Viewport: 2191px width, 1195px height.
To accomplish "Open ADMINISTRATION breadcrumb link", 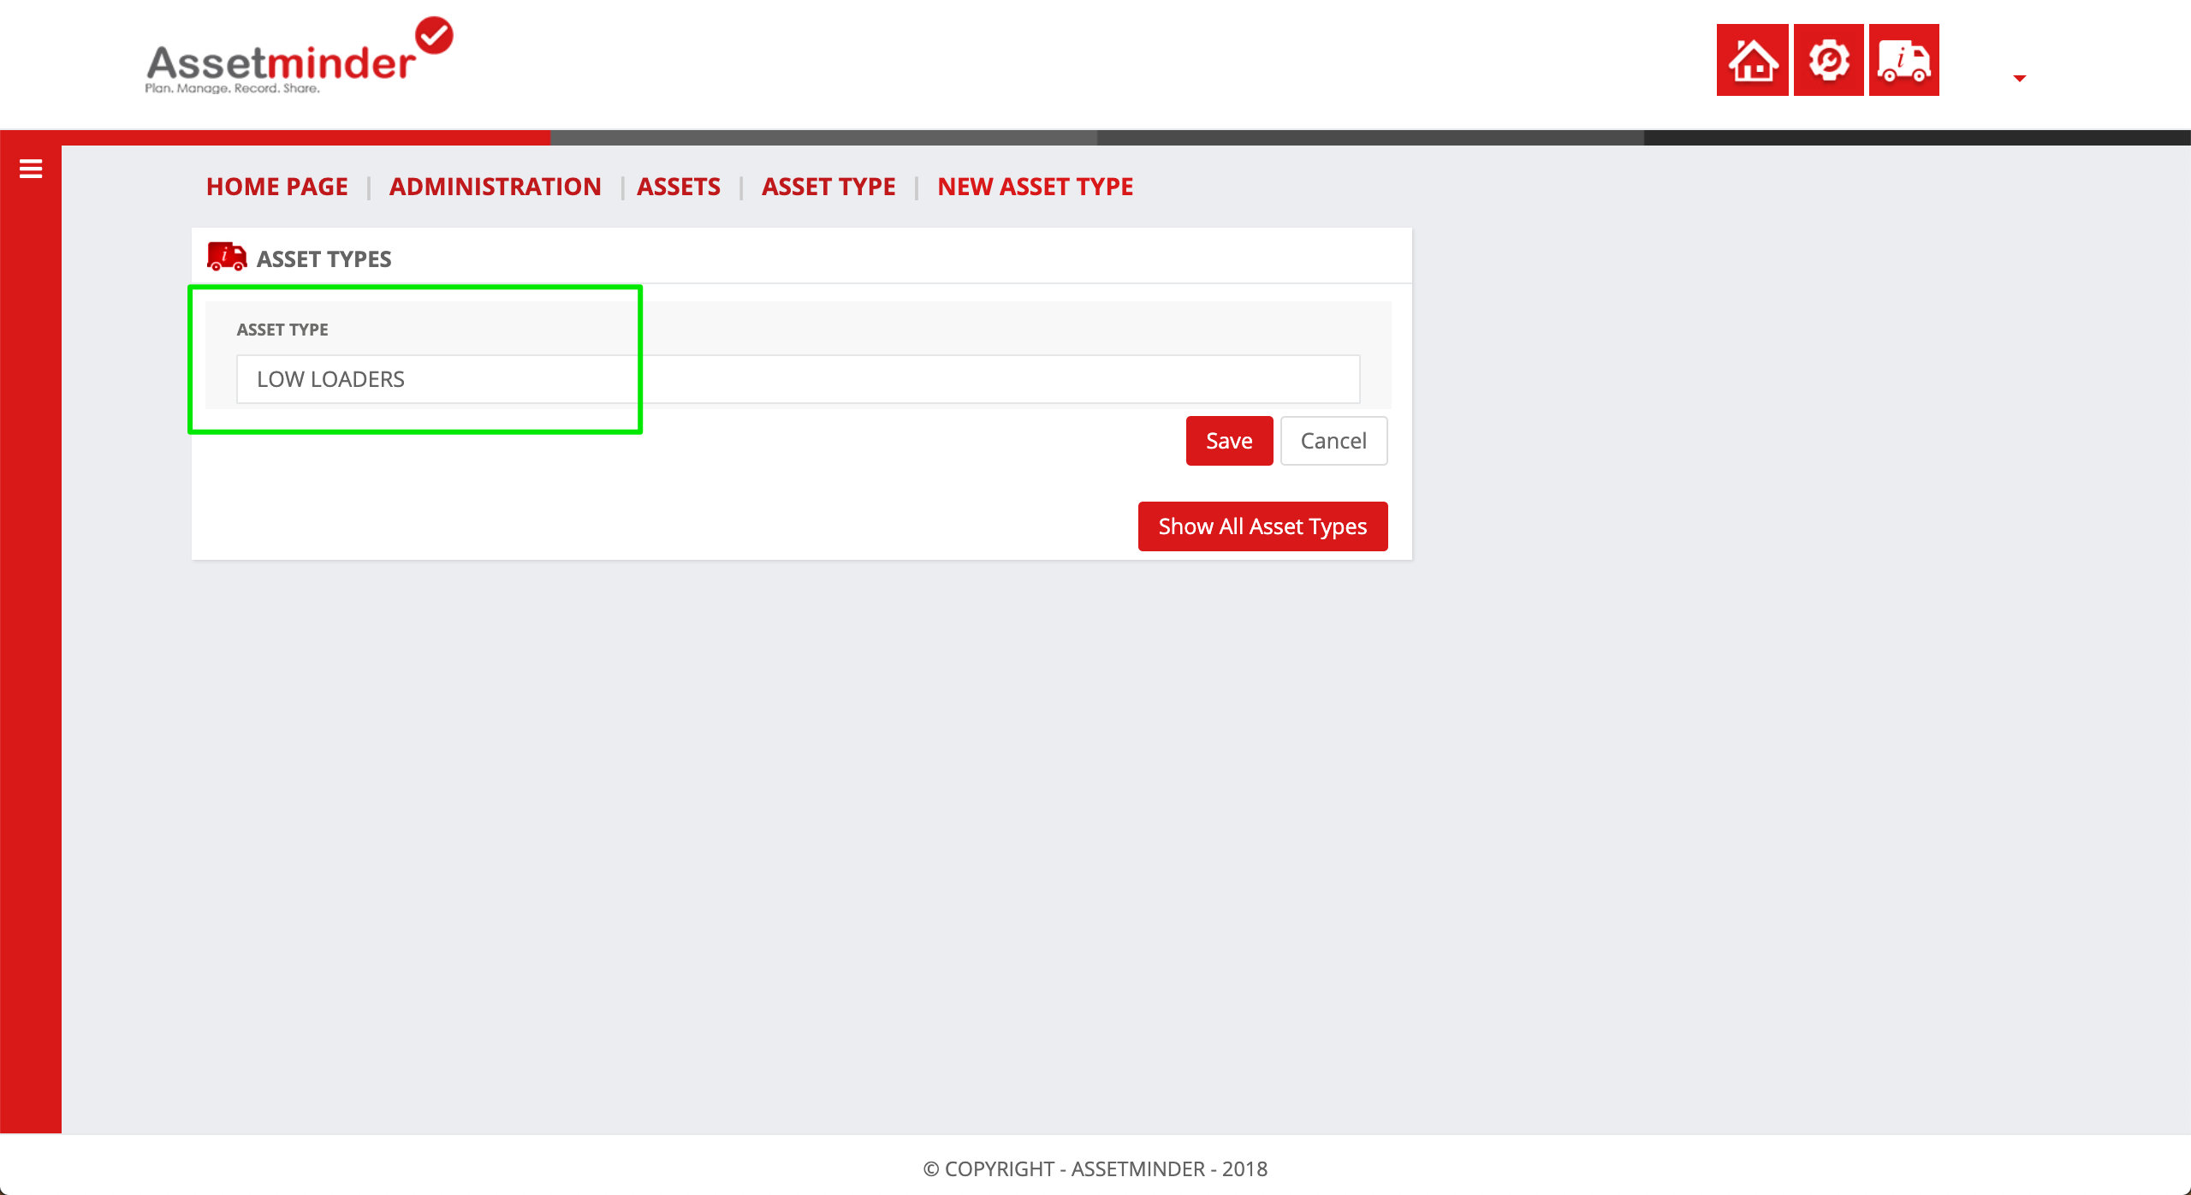I will pos(495,187).
